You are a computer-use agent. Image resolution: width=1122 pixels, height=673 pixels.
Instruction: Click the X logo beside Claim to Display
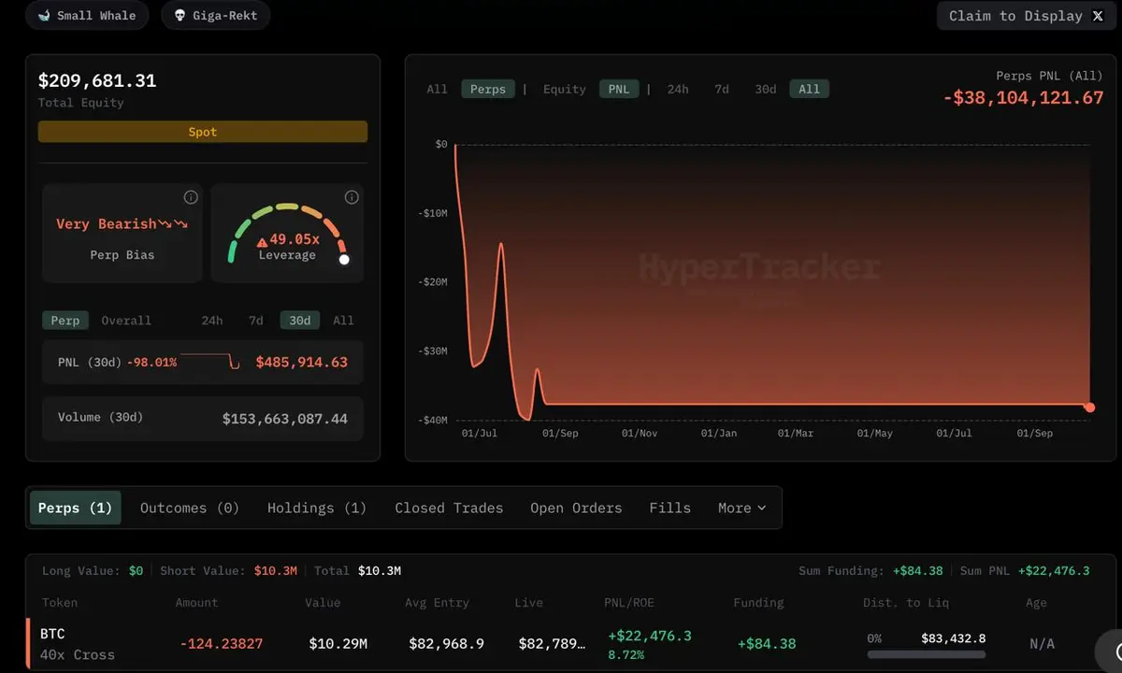[1098, 16]
